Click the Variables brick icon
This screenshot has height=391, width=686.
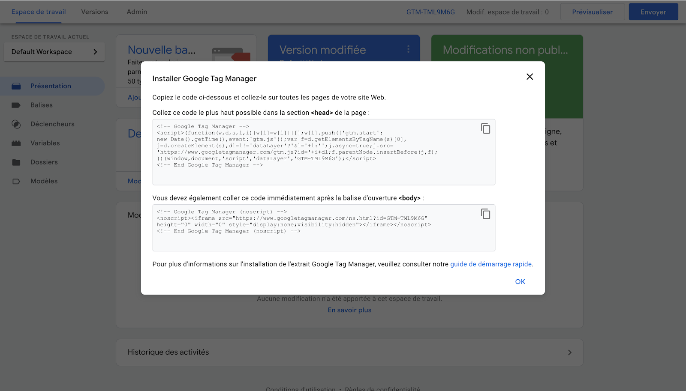[16, 143]
